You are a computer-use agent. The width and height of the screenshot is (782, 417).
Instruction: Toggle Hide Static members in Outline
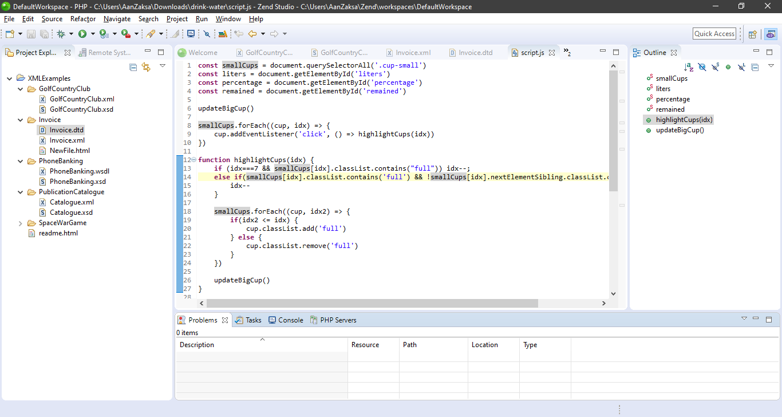click(715, 67)
